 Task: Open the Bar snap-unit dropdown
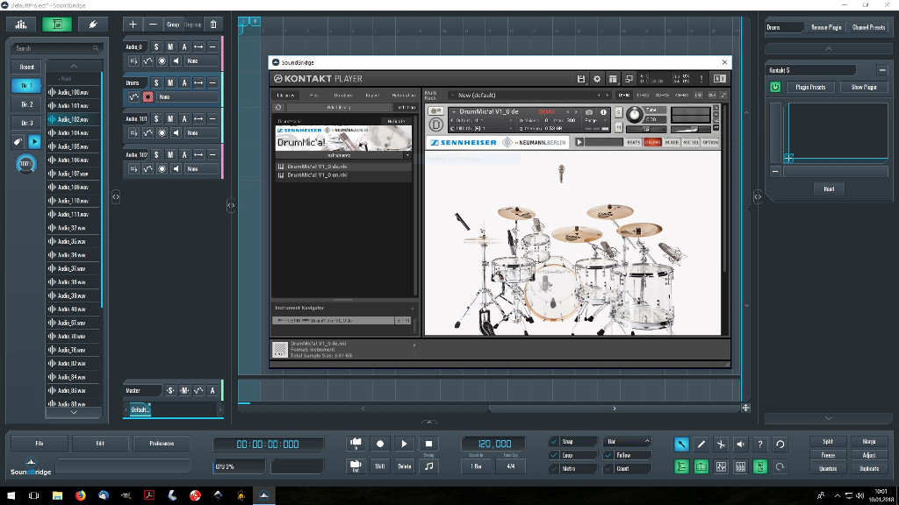tap(628, 442)
